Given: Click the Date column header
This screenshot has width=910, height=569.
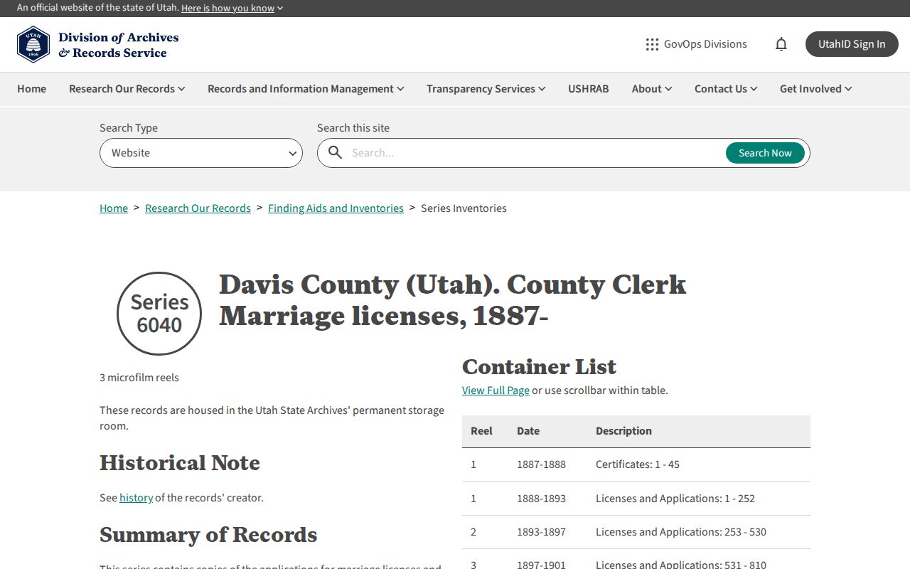Looking at the screenshot, I should 528,431.
